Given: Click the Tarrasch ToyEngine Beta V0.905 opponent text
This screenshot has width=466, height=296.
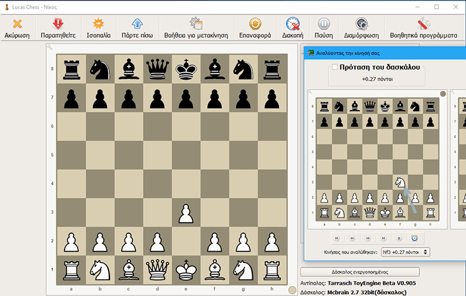Looking at the screenshot, I should (x=372, y=283).
